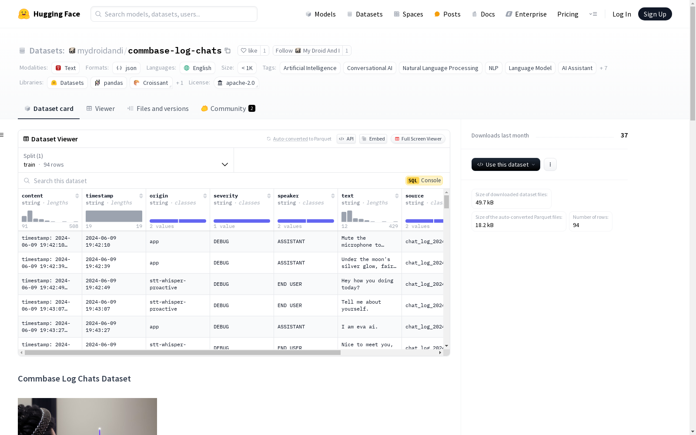Image resolution: width=696 pixels, height=435 pixels.
Task: Go to Pricing
Action: pos(568,14)
